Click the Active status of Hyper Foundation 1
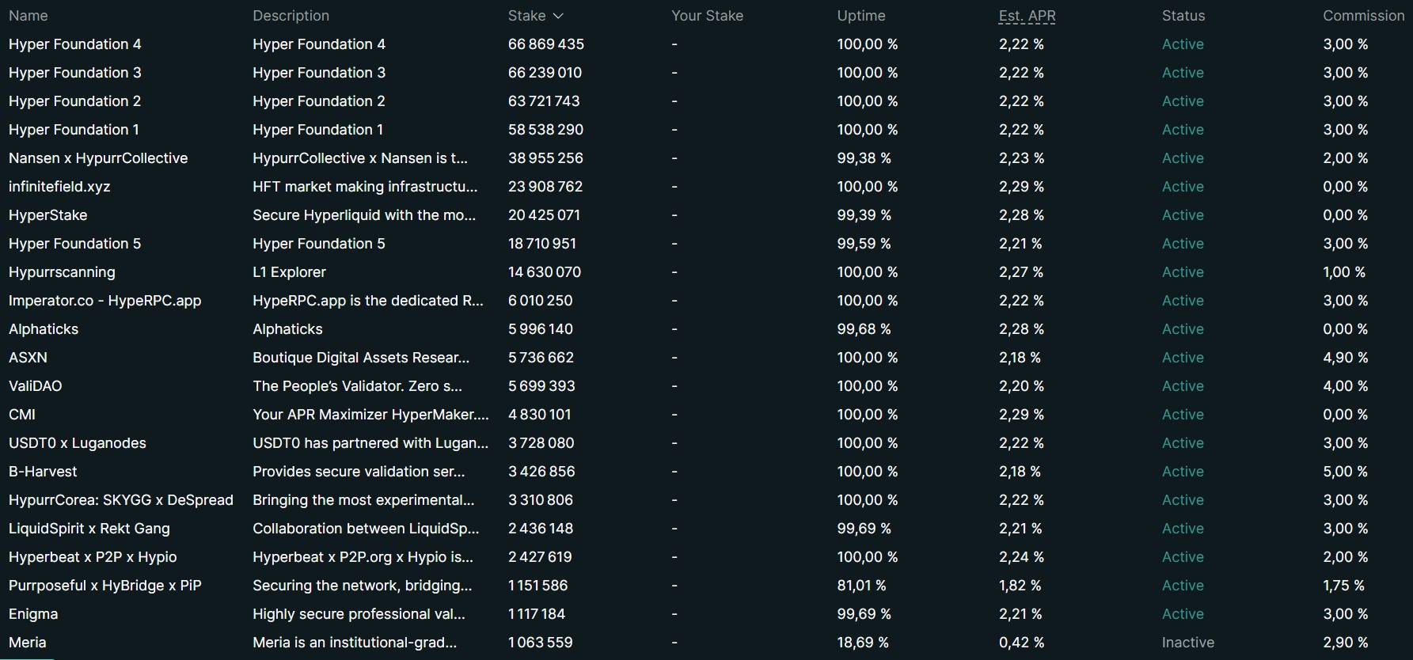Screen dimensions: 1413x660 pyautogui.click(x=1182, y=129)
